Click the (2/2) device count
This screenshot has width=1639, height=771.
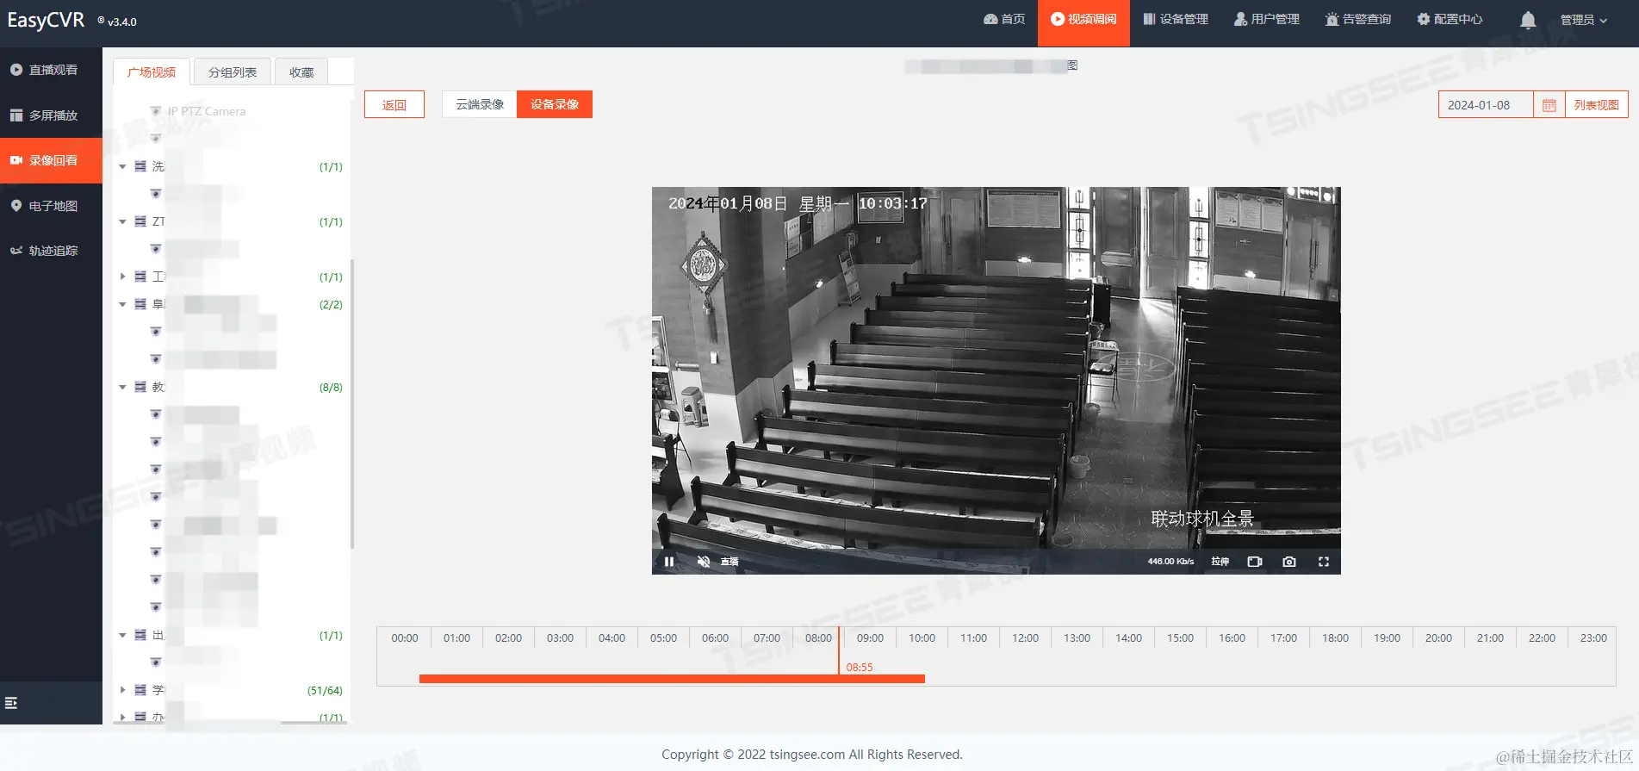tap(331, 305)
